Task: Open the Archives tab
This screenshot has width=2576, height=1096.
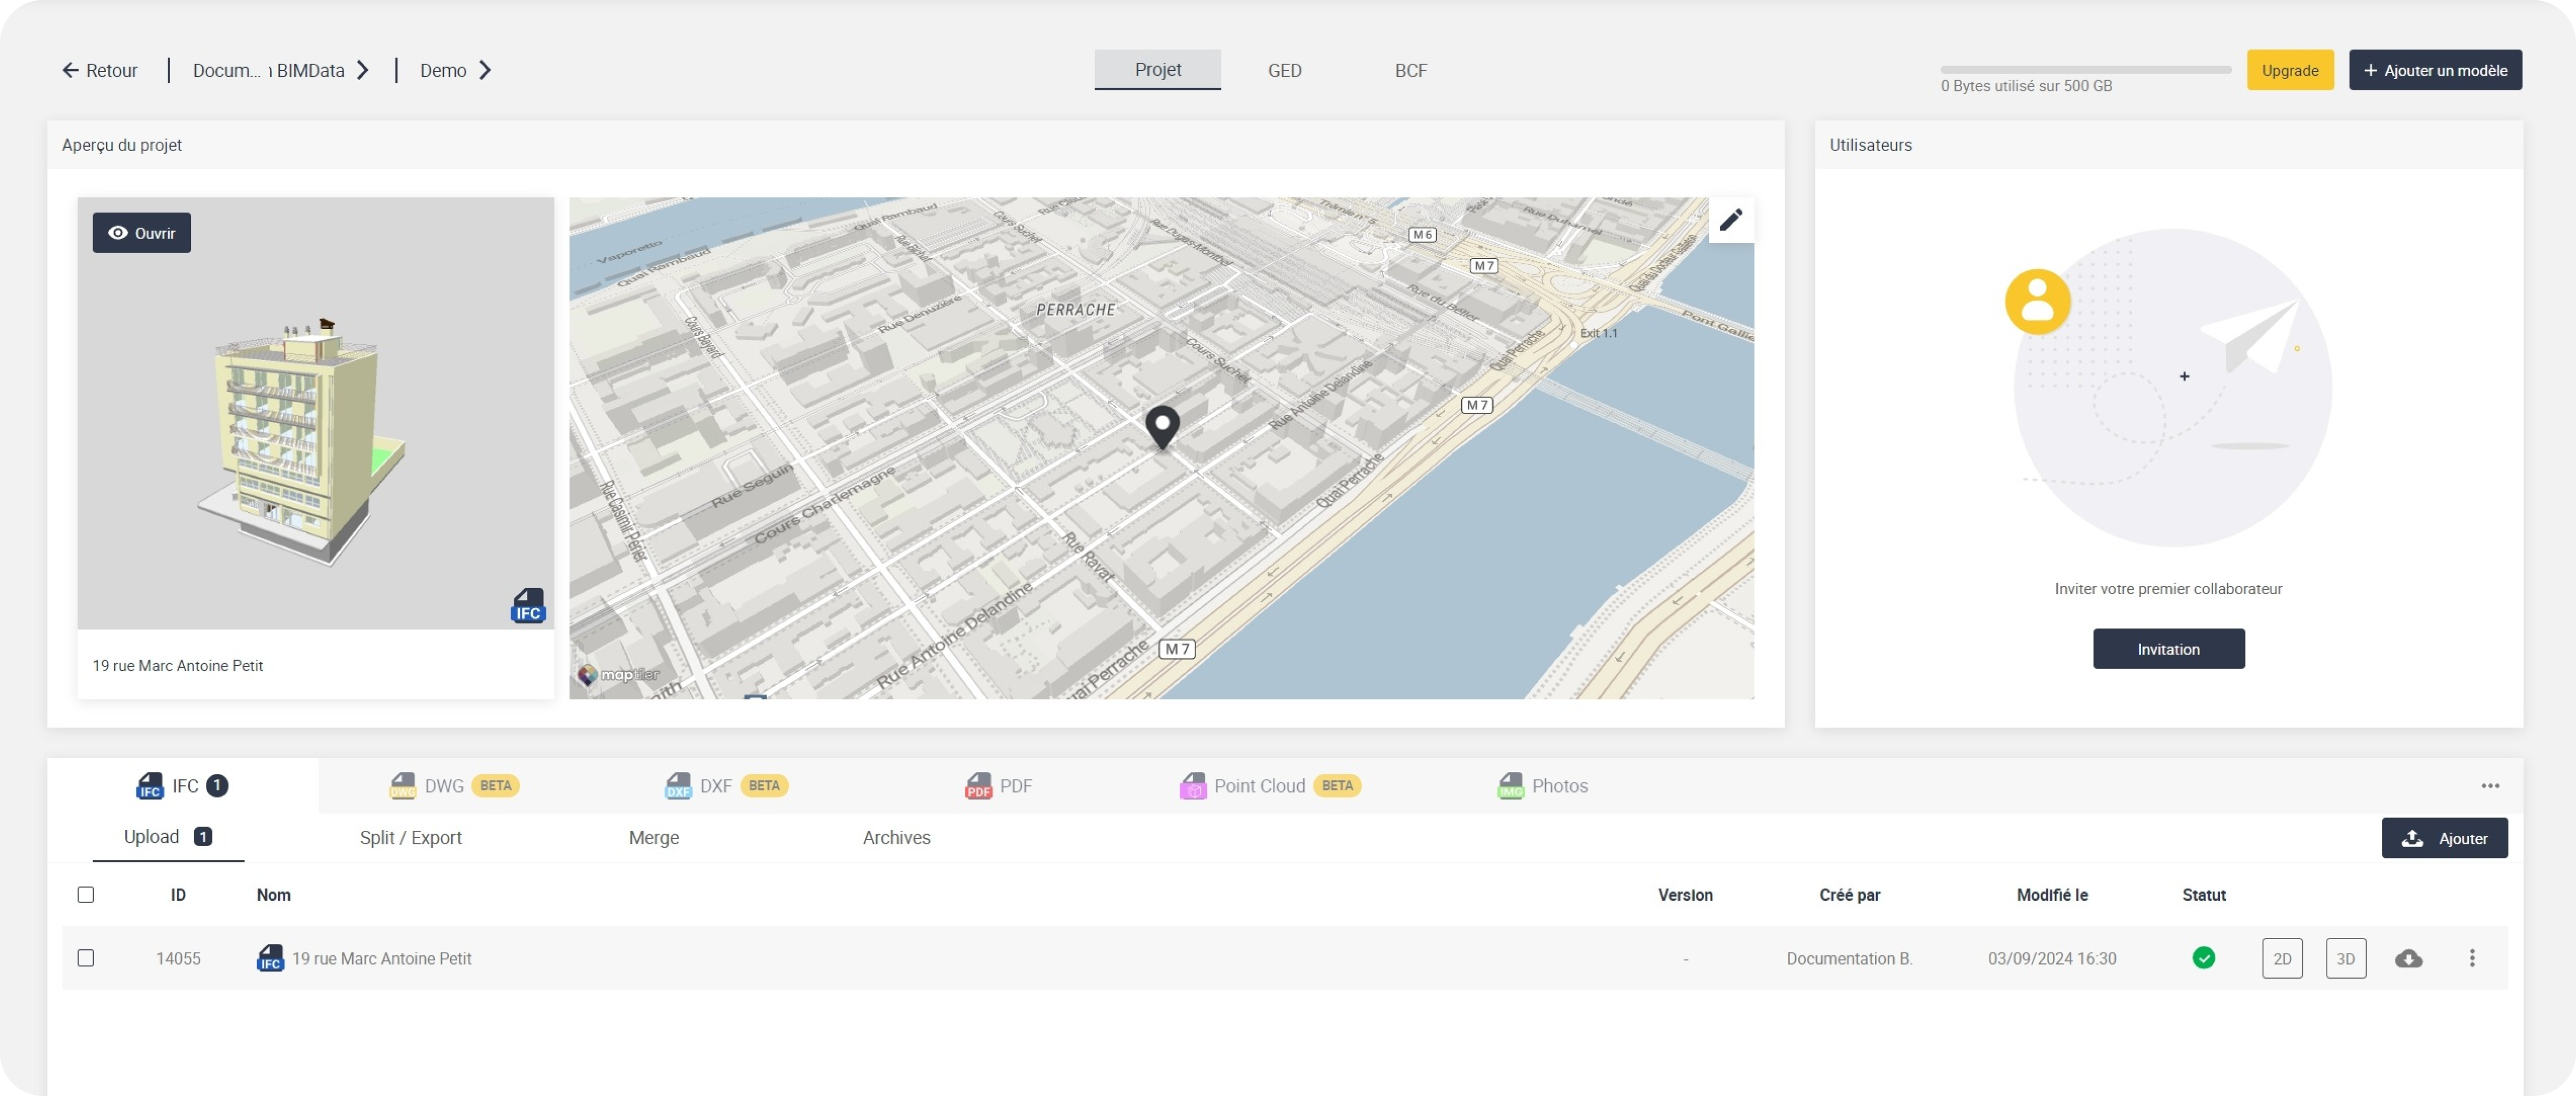Action: (896, 838)
